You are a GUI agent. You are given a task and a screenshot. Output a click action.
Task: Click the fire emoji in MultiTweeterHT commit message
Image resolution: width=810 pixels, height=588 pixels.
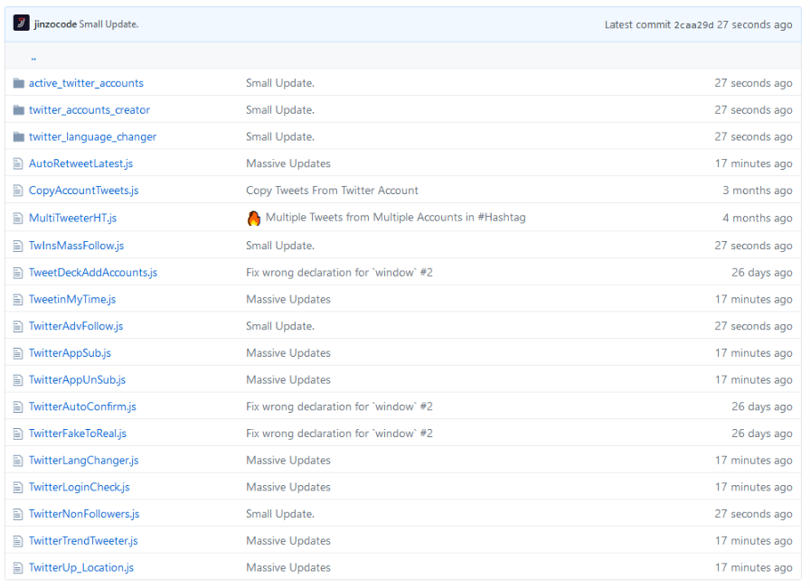(x=254, y=218)
